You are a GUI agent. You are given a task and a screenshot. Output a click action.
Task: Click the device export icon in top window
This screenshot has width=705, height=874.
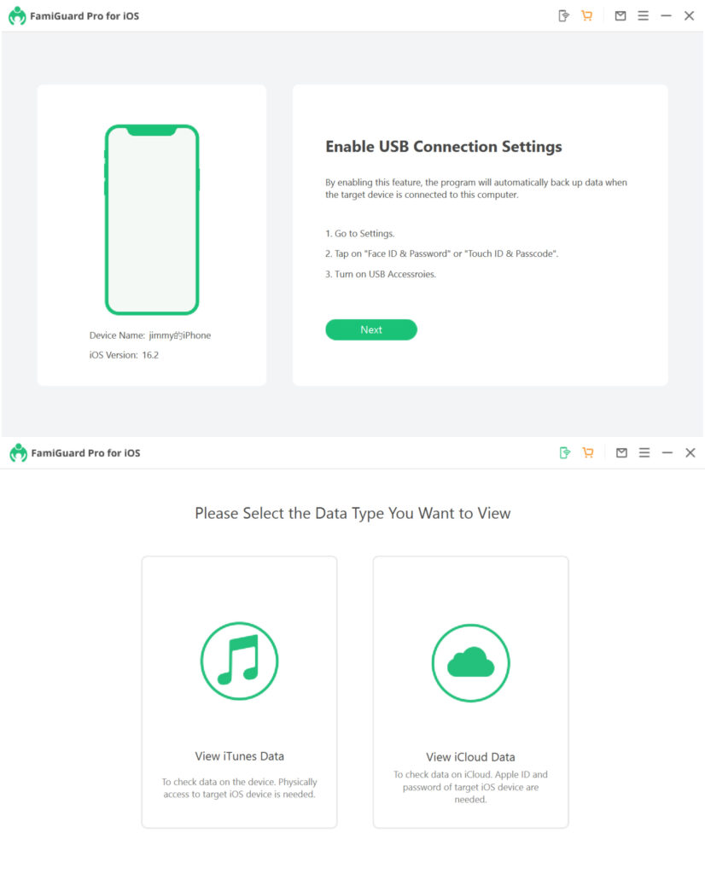coord(563,15)
